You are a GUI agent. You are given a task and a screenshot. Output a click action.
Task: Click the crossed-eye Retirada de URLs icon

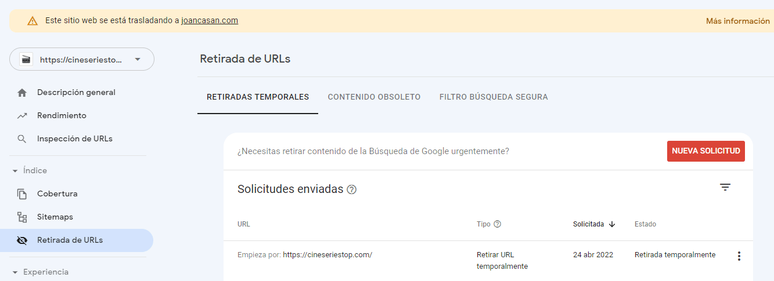(x=22, y=240)
